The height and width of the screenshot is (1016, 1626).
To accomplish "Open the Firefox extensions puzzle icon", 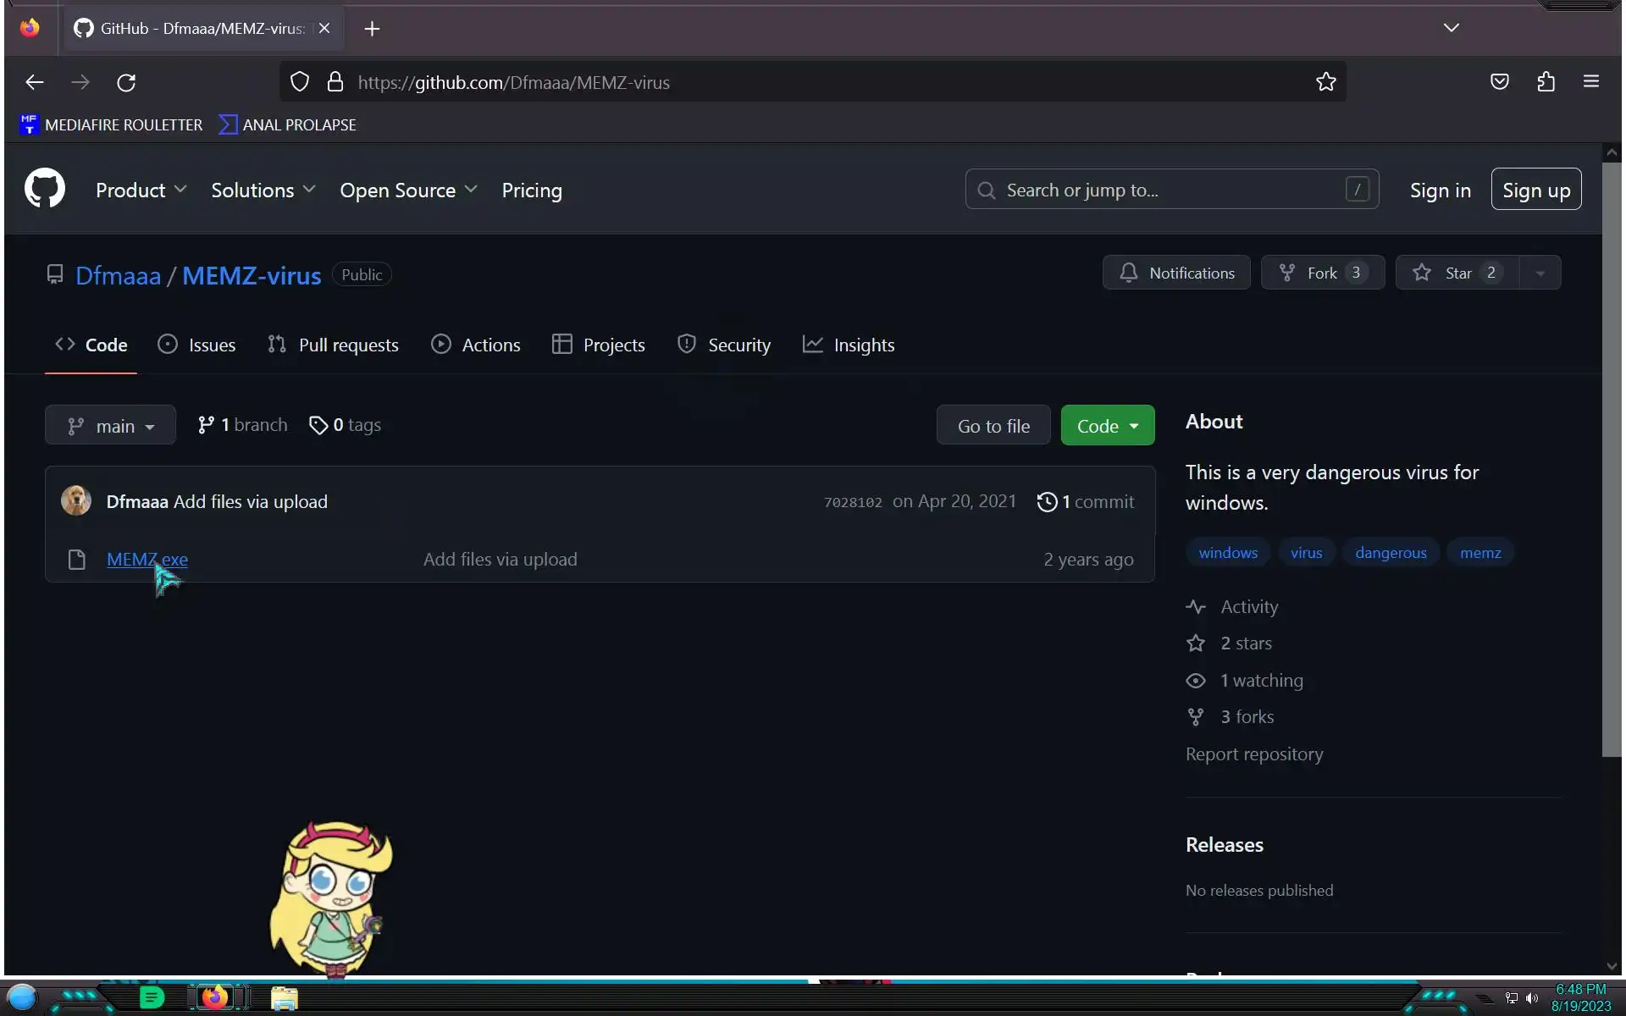I will (x=1546, y=82).
